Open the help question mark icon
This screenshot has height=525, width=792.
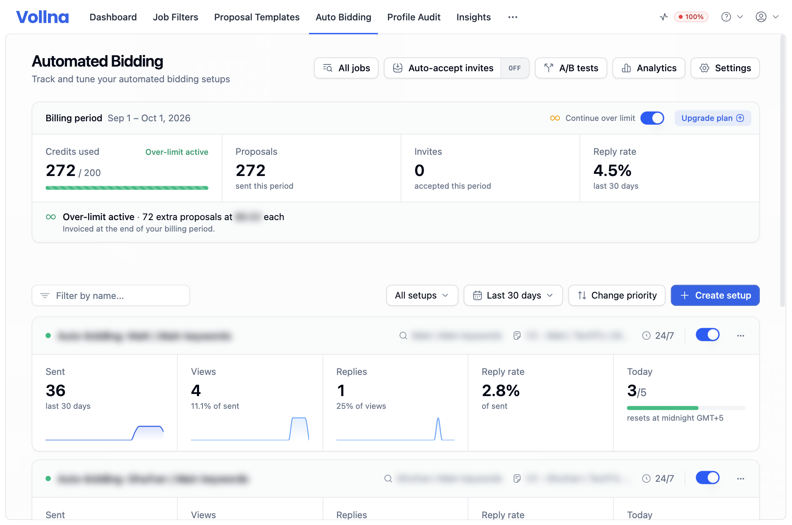click(726, 17)
